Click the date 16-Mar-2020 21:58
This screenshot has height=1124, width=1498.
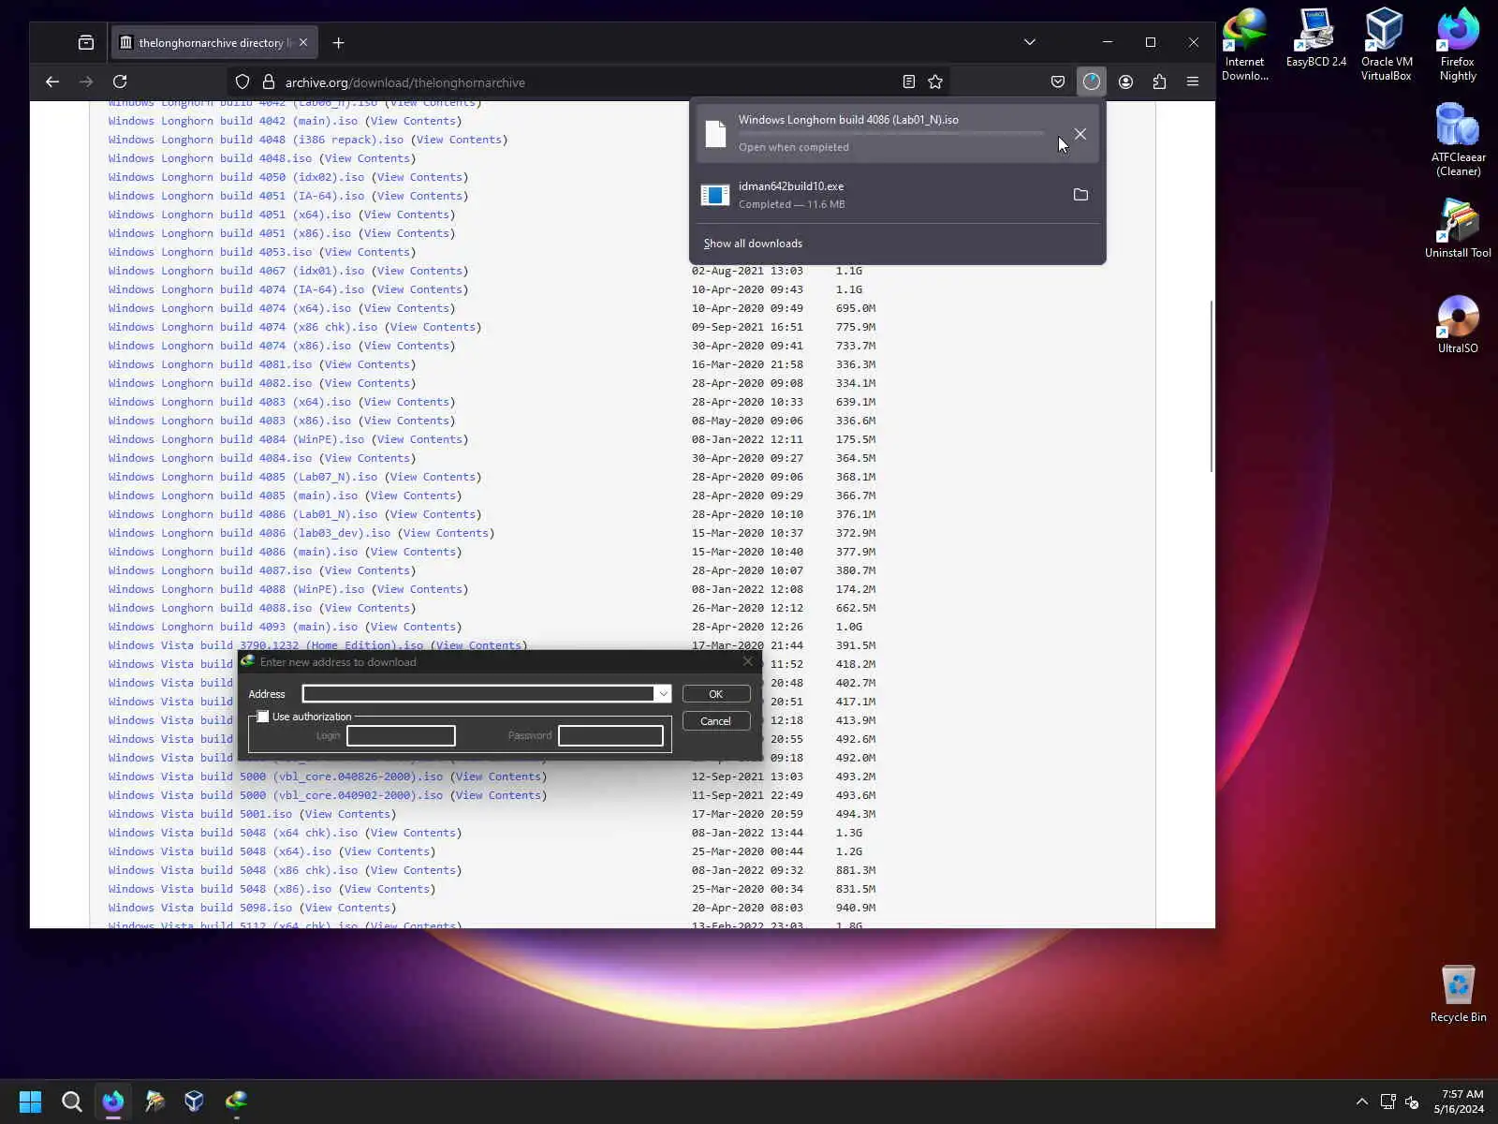(x=747, y=364)
